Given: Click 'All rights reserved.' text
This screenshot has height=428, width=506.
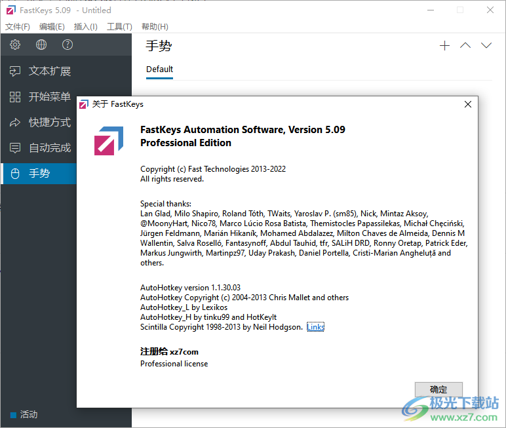Looking at the screenshot, I should (172, 179).
